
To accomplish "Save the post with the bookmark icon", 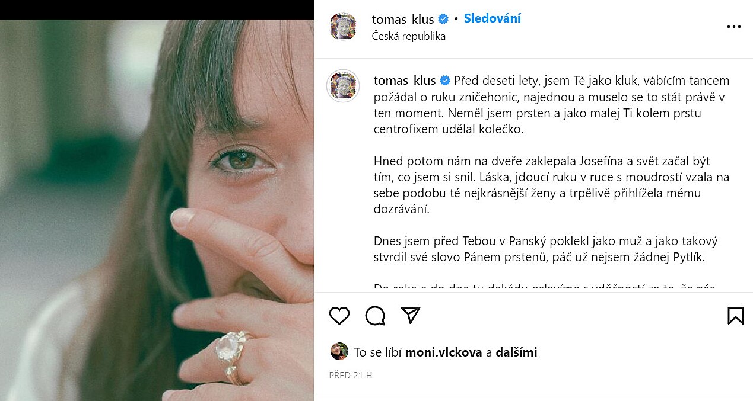I will [735, 315].
